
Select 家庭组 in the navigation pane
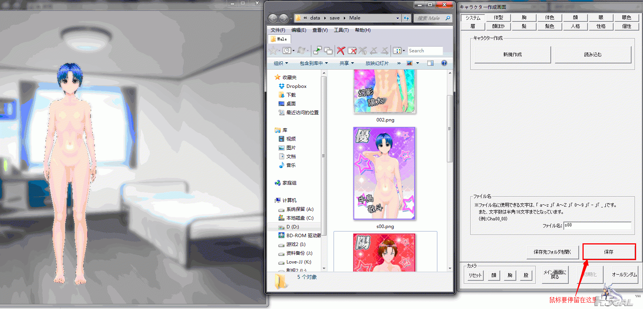(x=286, y=183)
